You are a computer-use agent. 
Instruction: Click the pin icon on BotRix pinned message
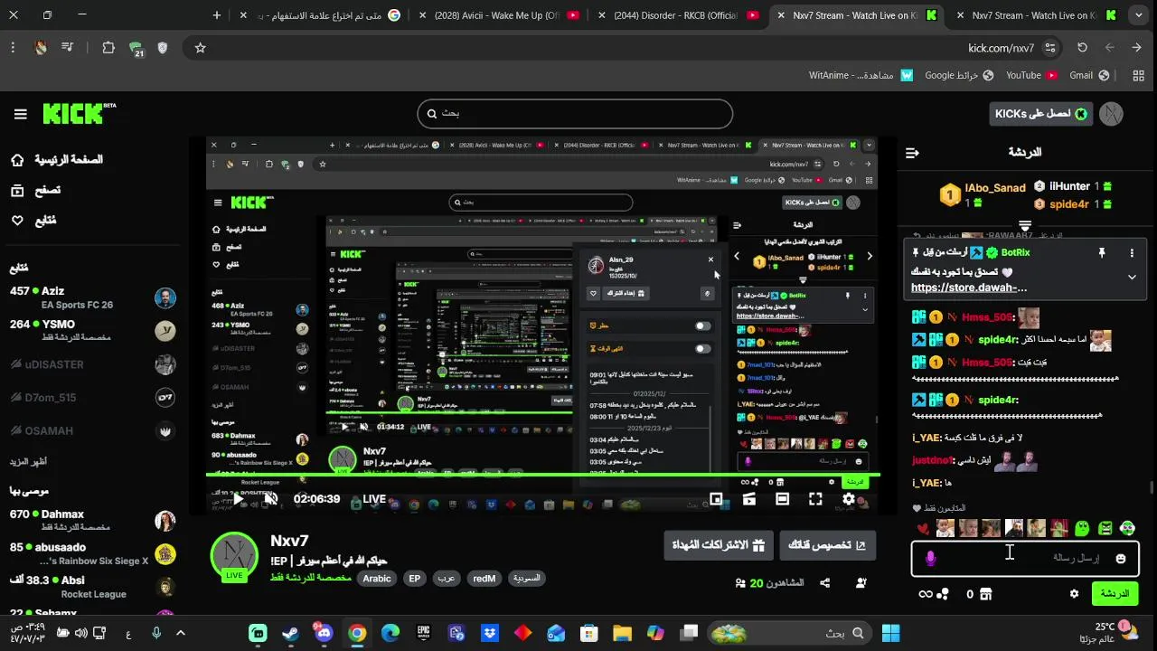click(x=1101, y=253)
